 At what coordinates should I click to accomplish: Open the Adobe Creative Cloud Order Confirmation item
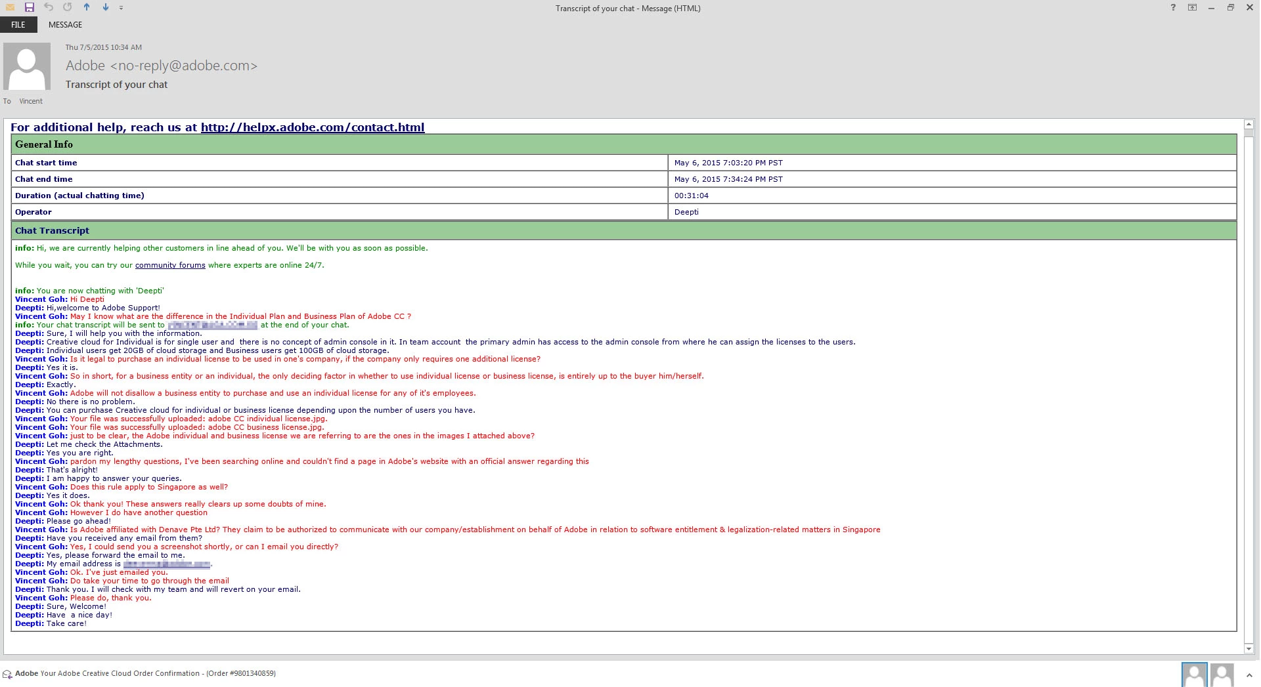pos(158,673)
